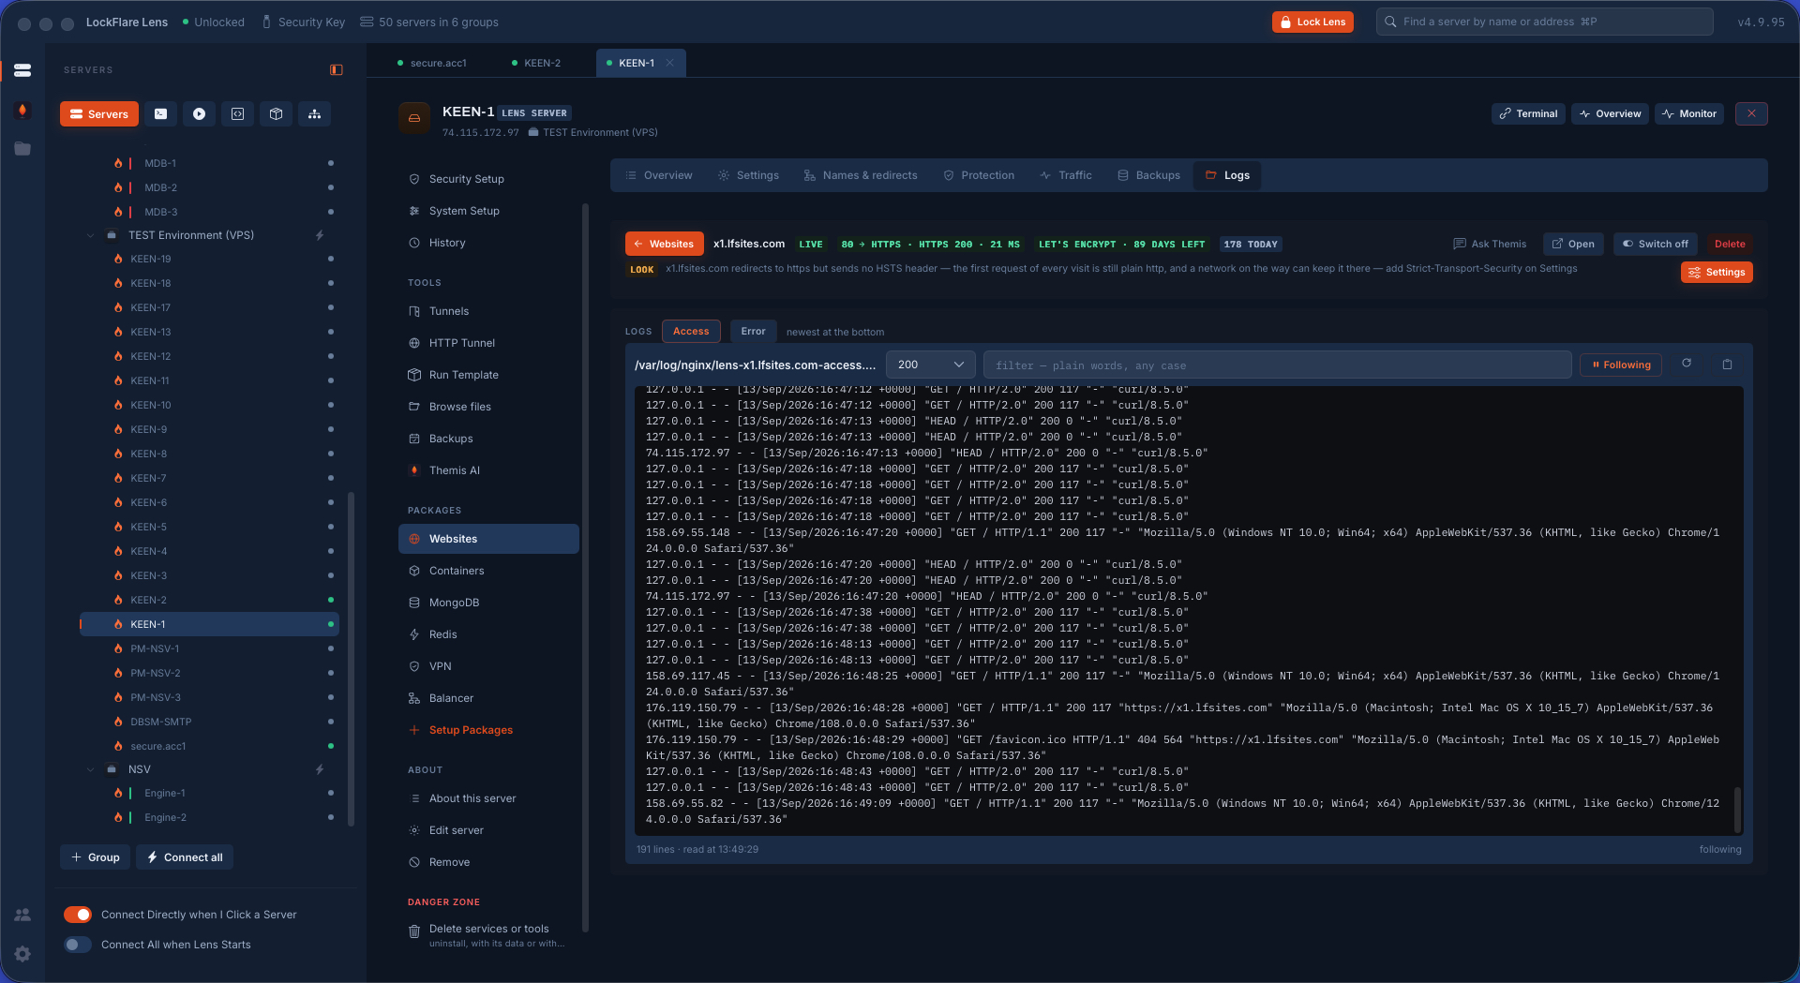Open the Terminal button
The height and width of the screenshot is (983, 1800).
[1528, 113]
